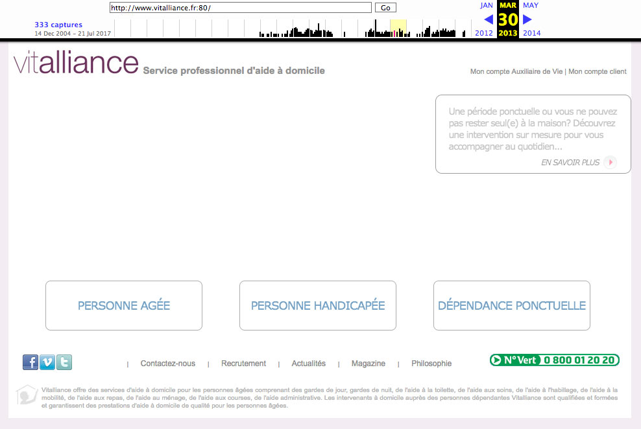Click highlighted 2013 section in capture timeline
The width and height of the screenshot is (641, 429).
coord(398,28)
